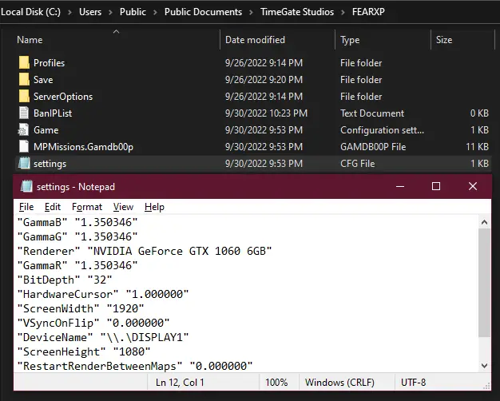500x401 pixels.
Task: Expand the chevron after TimeGate Studios breadcrumb
Action: tap(343, 12)
